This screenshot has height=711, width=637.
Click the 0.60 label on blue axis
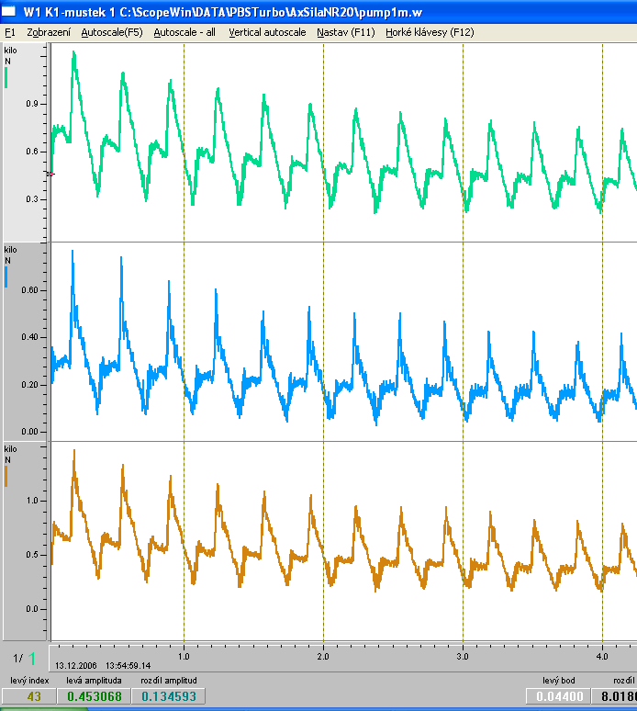coord(30,290)
